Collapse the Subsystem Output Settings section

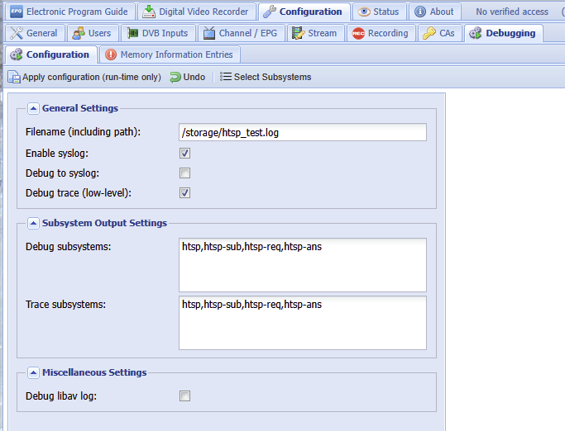coord(33,223)
